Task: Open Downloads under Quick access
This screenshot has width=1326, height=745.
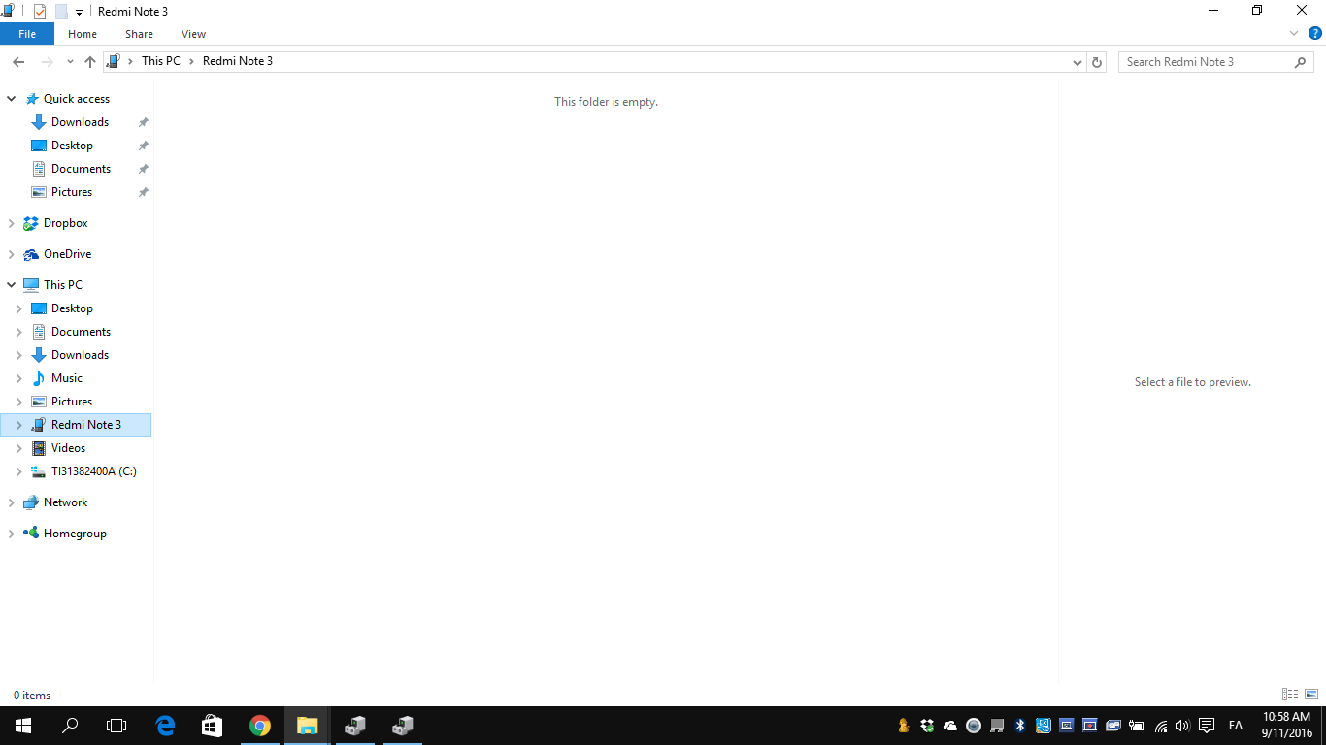Action: (80, 122)
